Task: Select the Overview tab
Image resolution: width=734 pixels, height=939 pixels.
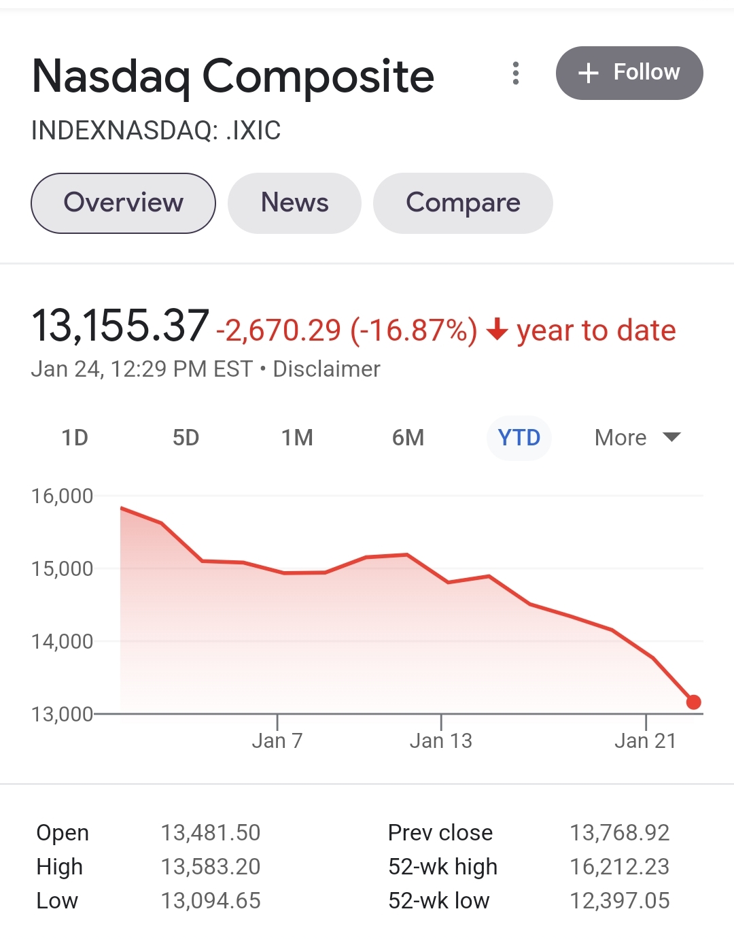Action: pos(123,203)
